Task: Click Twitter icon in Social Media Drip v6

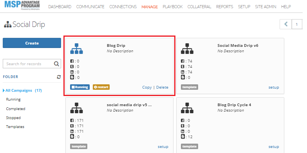Action: 182,67
